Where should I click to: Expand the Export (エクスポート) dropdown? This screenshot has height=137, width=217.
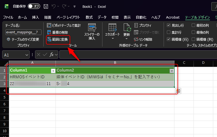(x=112, y=38)
